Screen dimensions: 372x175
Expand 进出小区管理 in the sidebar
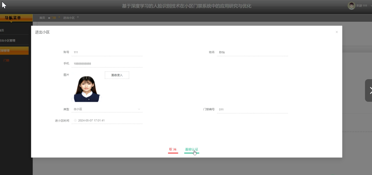[x=14, y=41]
